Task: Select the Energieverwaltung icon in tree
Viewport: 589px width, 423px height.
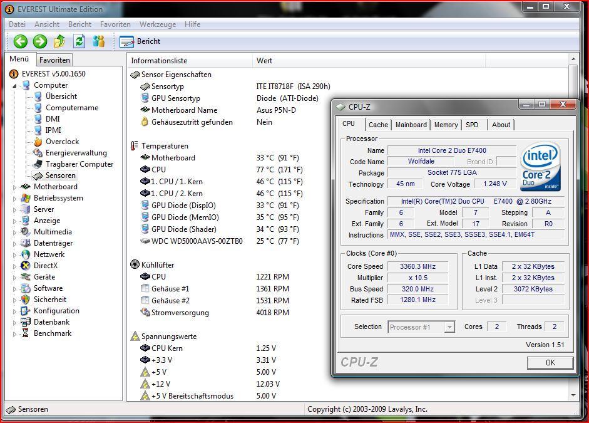Action: 38,153
